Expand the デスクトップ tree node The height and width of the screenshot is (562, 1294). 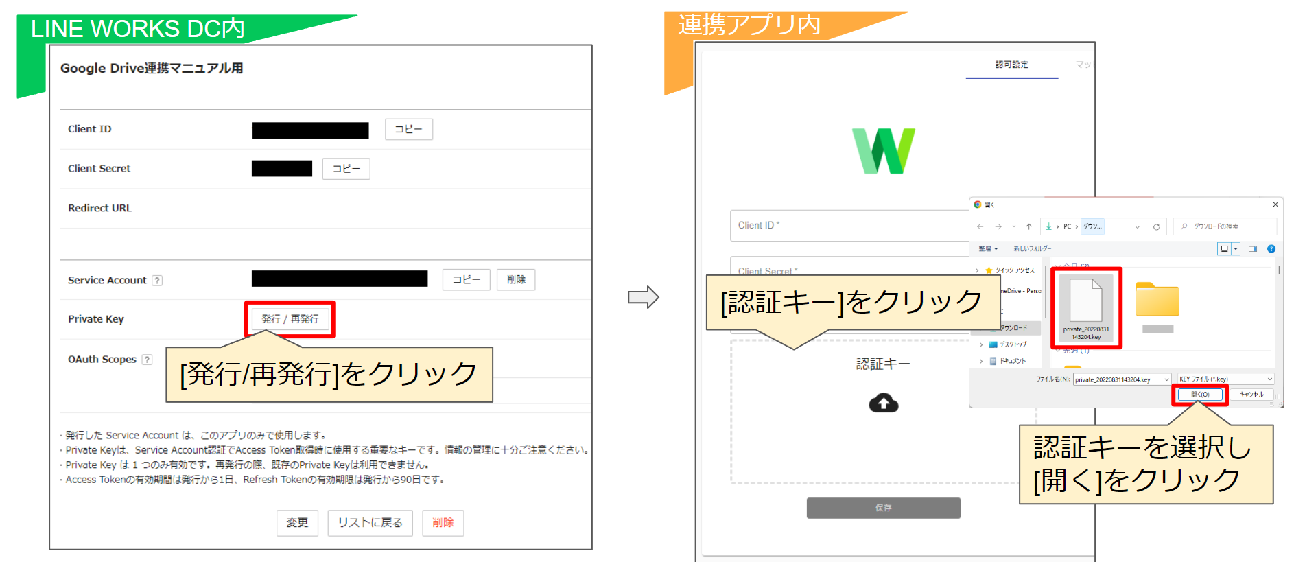coord(981,344)
